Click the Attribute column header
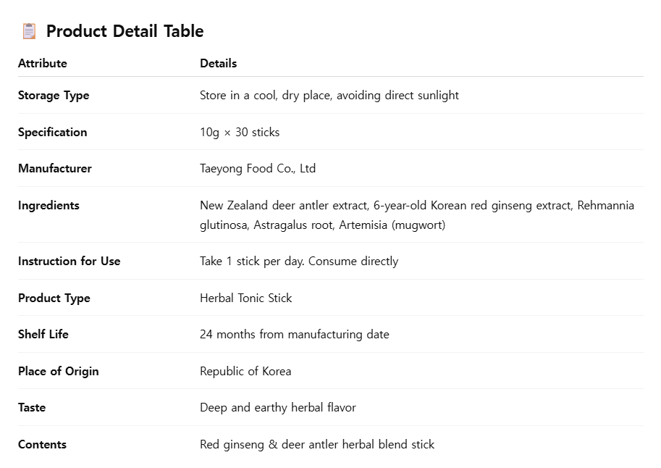This screenshot has height=468, width=661. (x=42, y=63)
